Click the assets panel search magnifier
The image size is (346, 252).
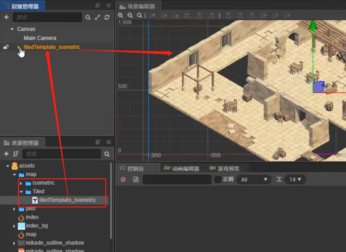pos(107,154)
